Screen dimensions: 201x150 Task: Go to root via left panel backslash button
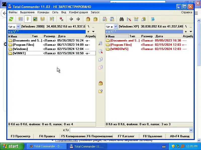[x=88, y=26]
